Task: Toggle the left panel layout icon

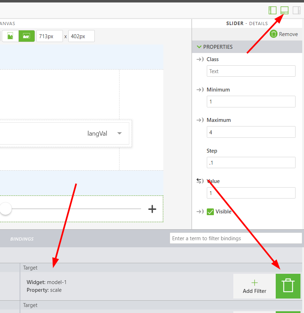Action: click(x=272, y=10)
